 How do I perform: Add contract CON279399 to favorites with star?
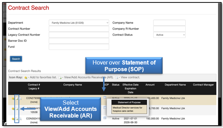[x=13, y=98]
